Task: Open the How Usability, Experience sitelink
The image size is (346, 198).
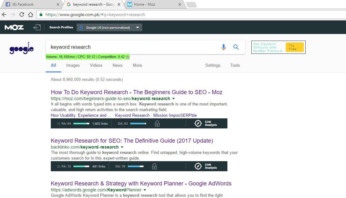Action: point(81,116)
